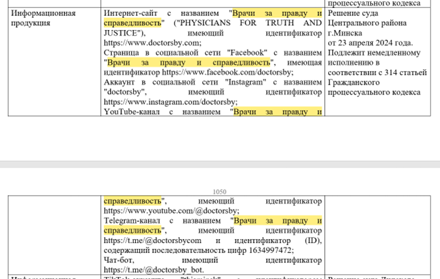Click the date "от 23 апреля 2024 года"
The width and height of the screenshot is (440, 279).
coord(369,43)
